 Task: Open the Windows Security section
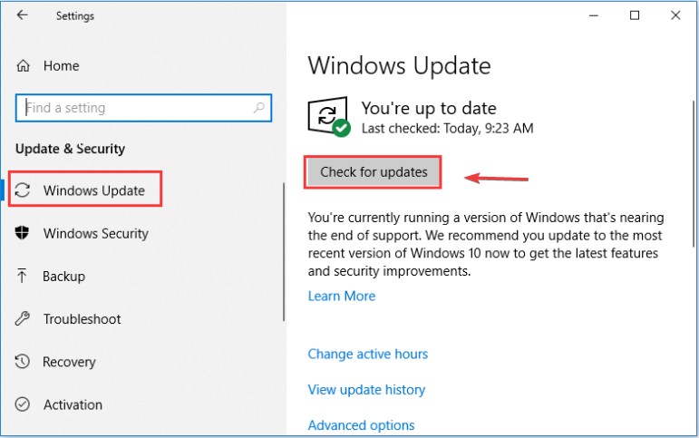click(95, 233)
